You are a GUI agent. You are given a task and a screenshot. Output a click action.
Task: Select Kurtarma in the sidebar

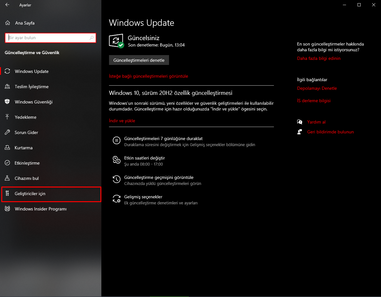pyautogui.click(x=51, y=148)
